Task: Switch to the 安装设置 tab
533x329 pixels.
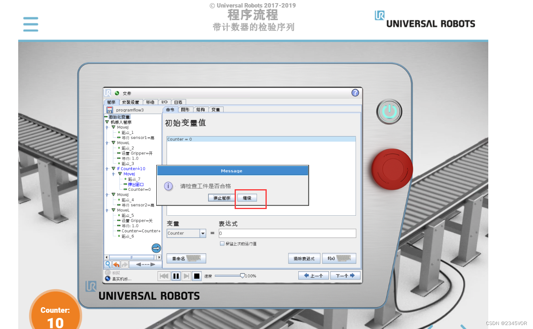Action: [130, 102]
